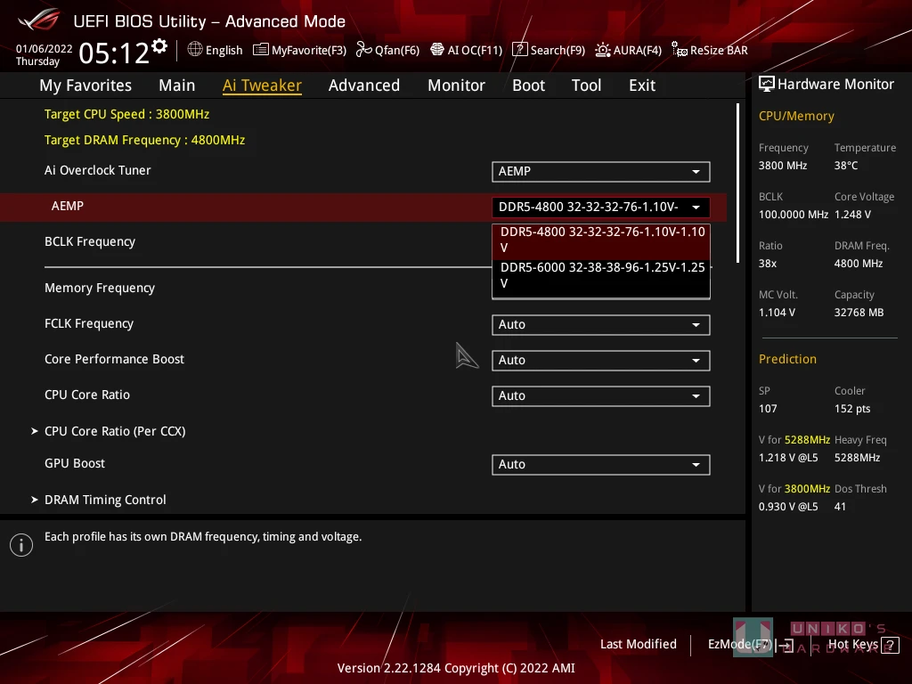The height and width of the screenshot is (684, 912).
Task: Click AURA(F4) label
Action: pyautogui.click(x=638, y=50)
